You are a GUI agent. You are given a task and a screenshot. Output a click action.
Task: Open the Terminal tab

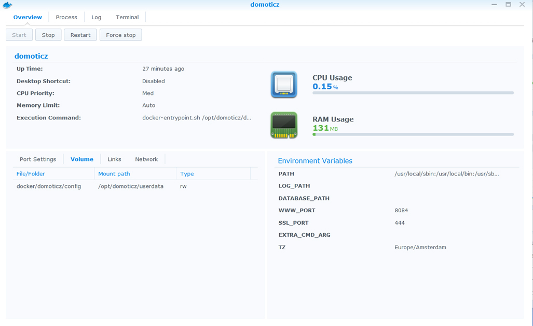point(127,17)
